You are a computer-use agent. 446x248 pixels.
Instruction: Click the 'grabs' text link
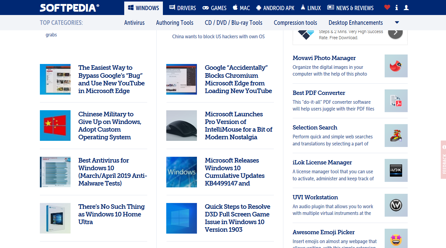coord(51,35)
